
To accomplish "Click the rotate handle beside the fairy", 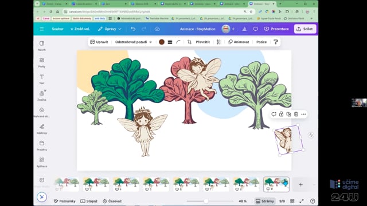I will 311,135.
